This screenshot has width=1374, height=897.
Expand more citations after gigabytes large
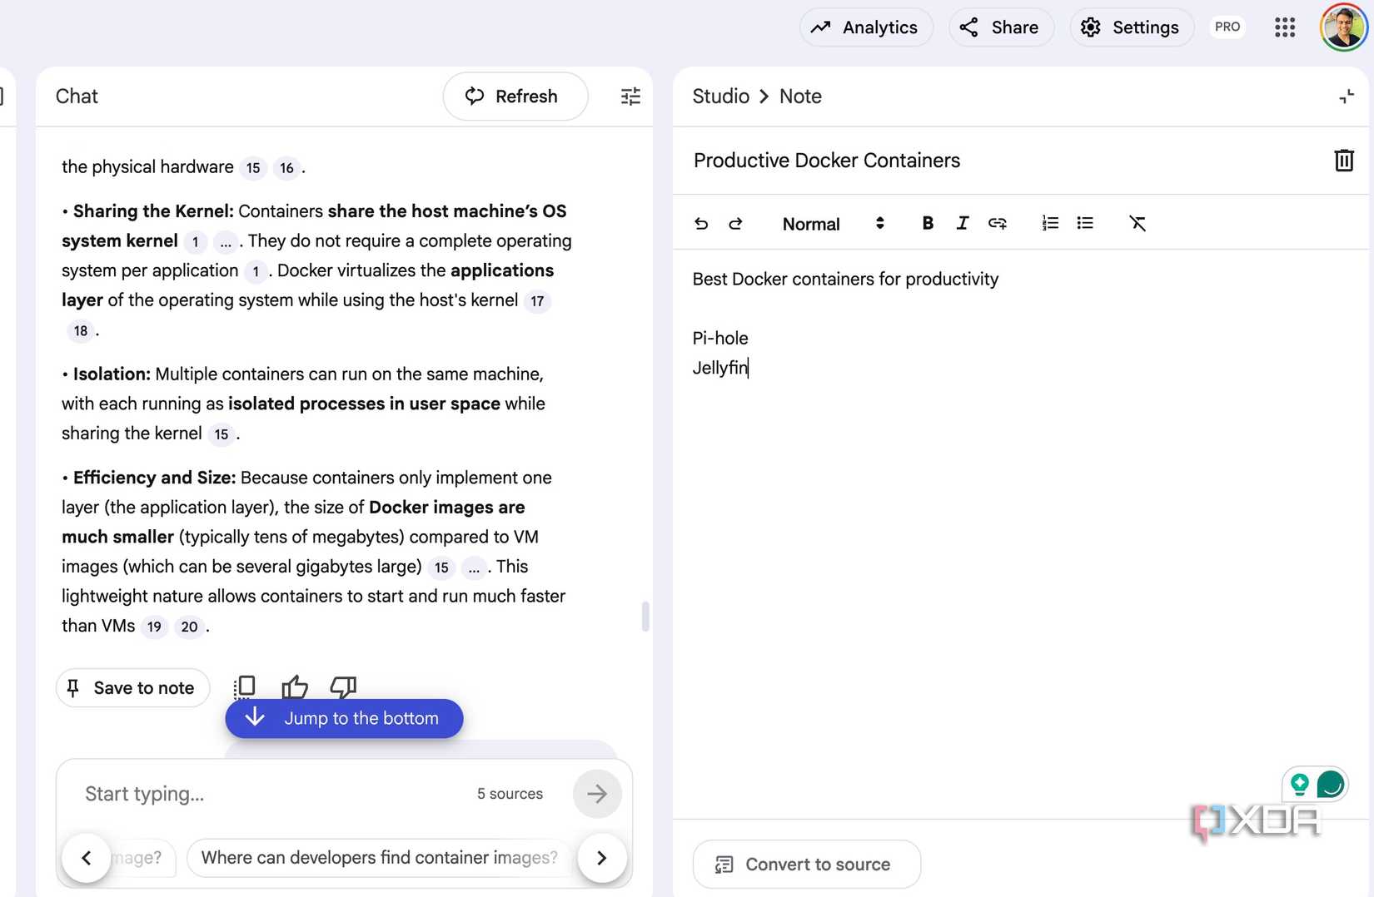pyautogui.click(x=474, y=567)
